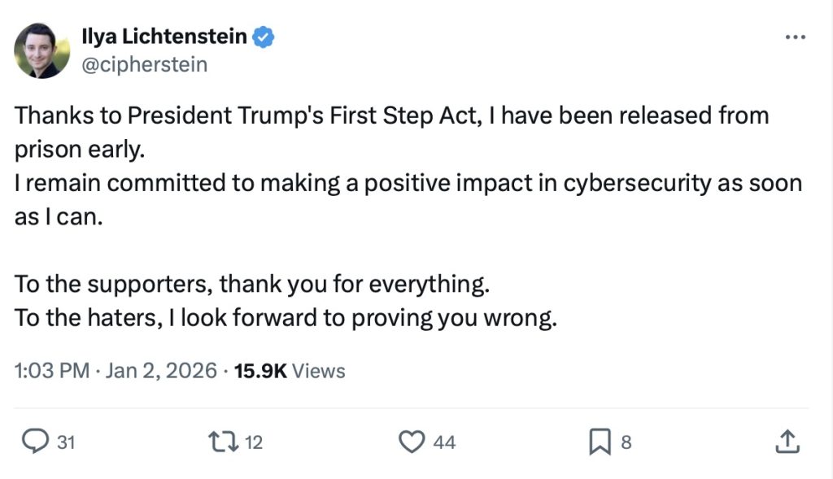The width and height of the screenshot is (833, 479).
Task: Click the like count 44
Action: (x=444, y=442)
